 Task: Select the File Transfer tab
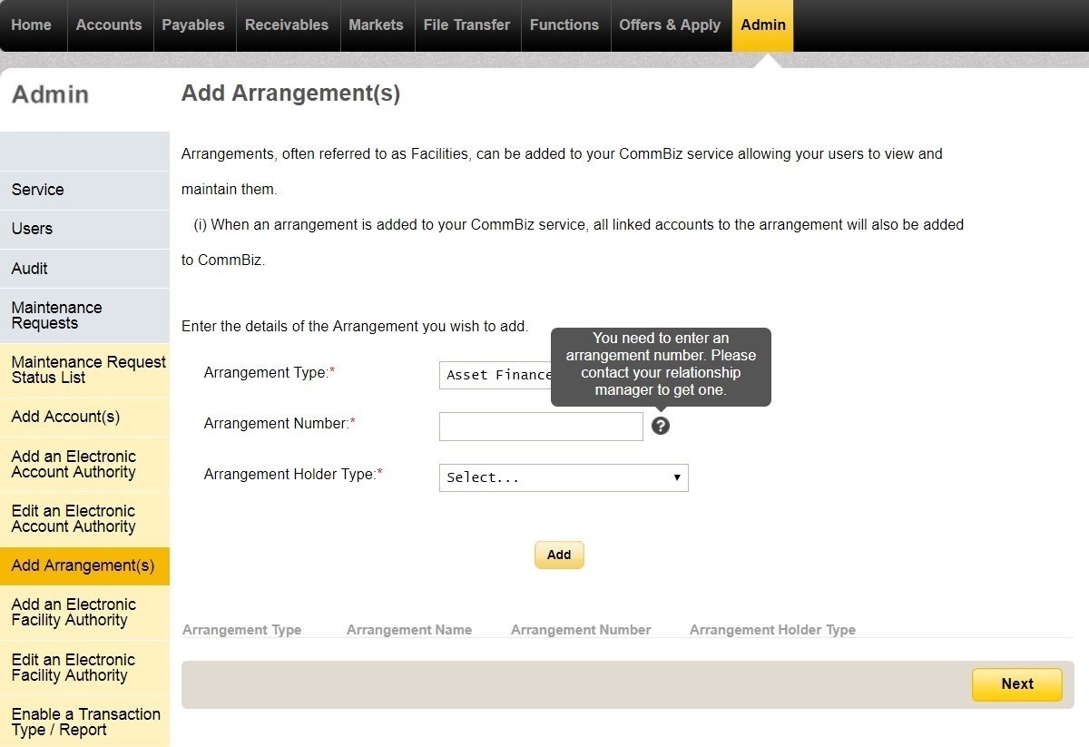466,25
